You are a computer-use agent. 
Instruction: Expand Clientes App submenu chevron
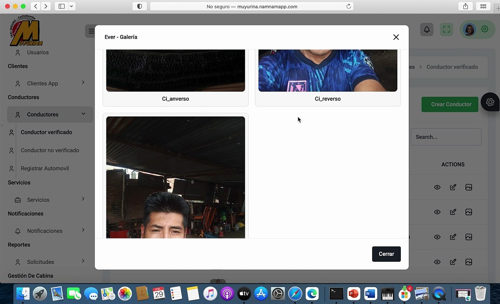tap(83, 82)
